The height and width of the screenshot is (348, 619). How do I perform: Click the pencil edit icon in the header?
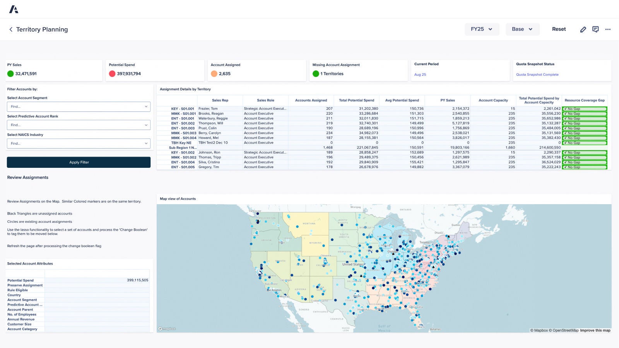pos(583,29)
